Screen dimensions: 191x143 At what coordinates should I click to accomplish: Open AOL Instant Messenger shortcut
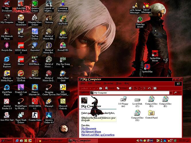pyautogui.click(x=136, y=8)
